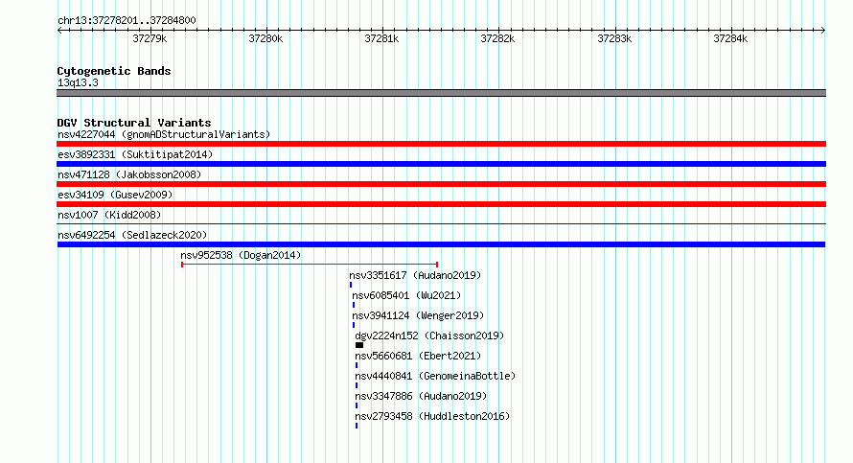
Task: Click the Cytogenetic Bands track title
Action: (x=114, y=71)
